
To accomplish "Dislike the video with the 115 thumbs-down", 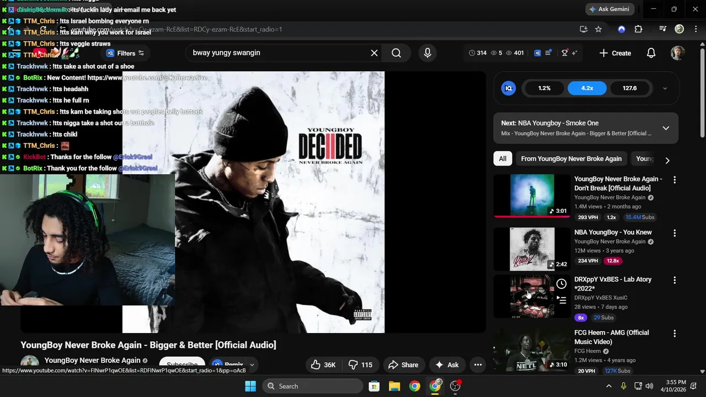I will 361,364.
